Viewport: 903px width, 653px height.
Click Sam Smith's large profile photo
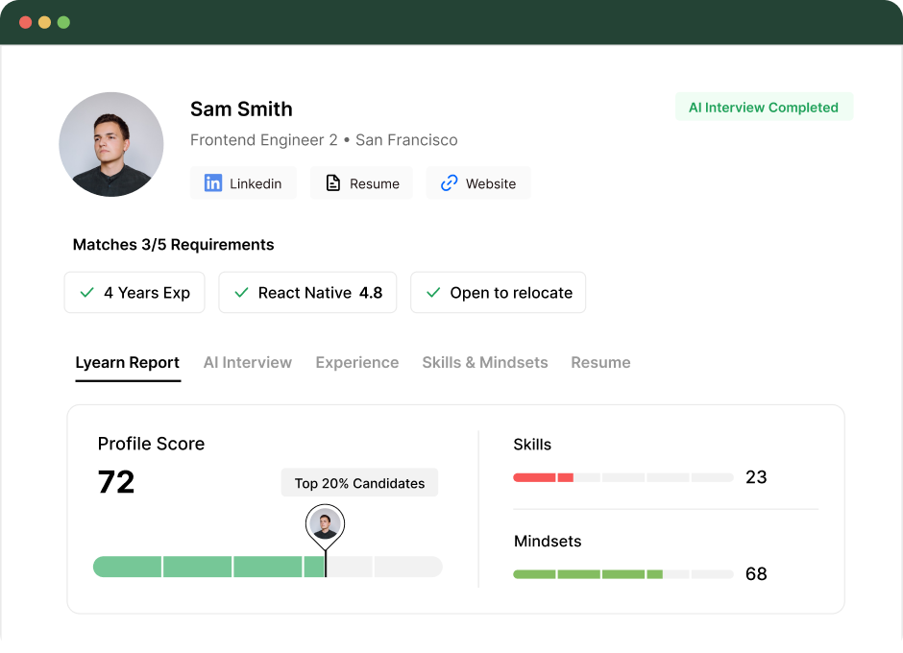[x=111, y=145]
